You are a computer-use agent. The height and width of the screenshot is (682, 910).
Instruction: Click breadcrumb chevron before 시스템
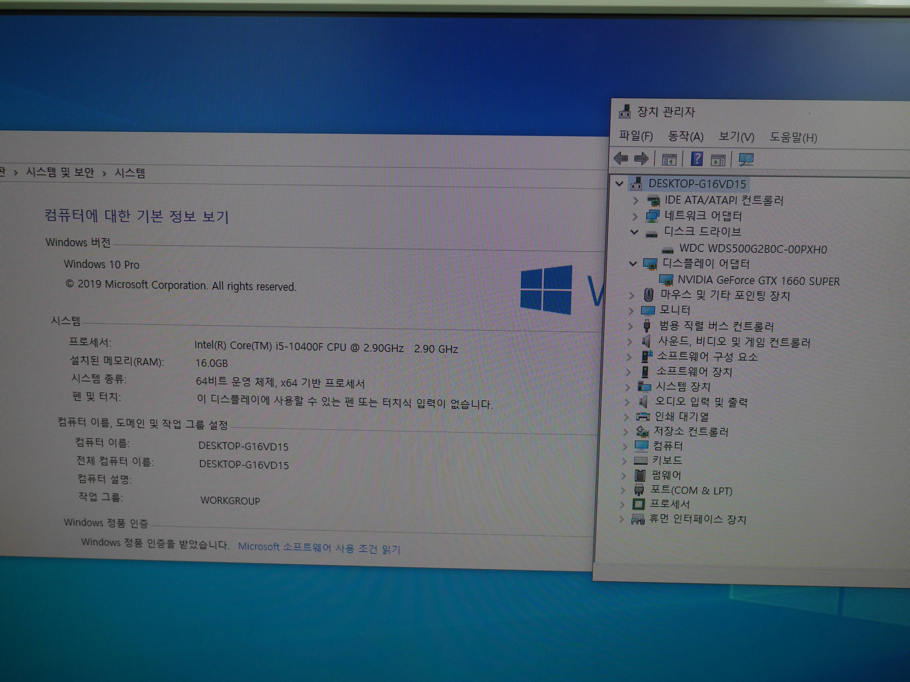point(105,173)
